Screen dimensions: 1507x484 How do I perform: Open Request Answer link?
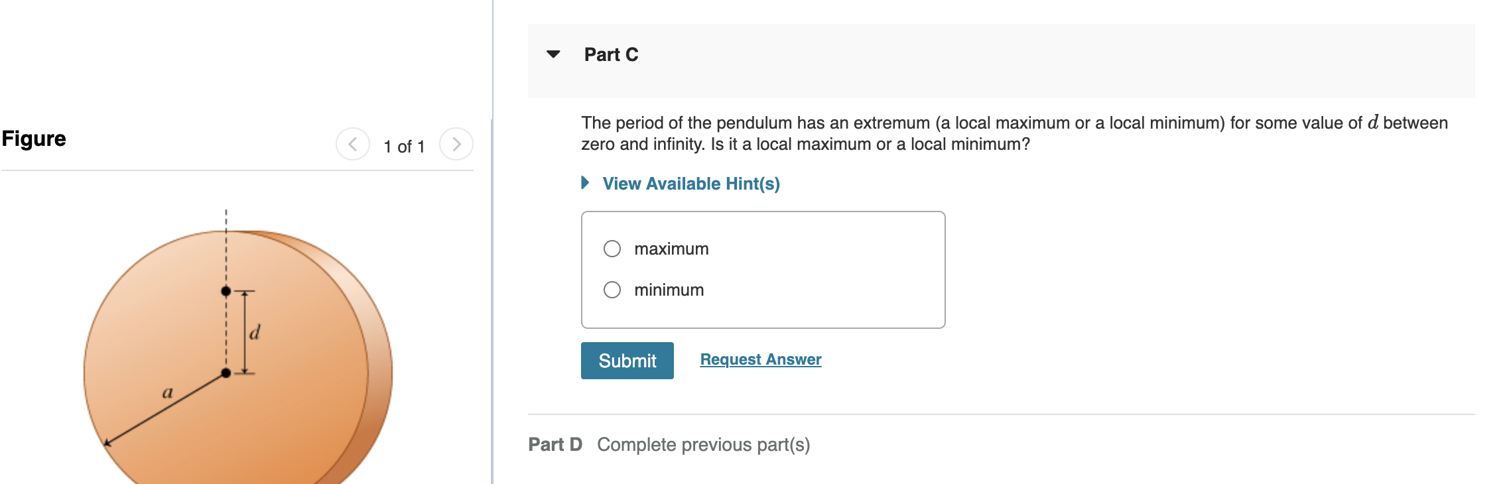coord(760,359)
